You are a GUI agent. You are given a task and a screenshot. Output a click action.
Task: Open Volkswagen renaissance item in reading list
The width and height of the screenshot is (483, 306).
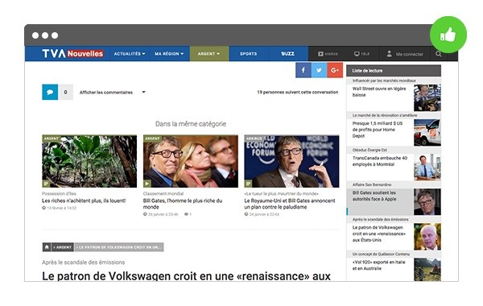(x=379, y=234)
